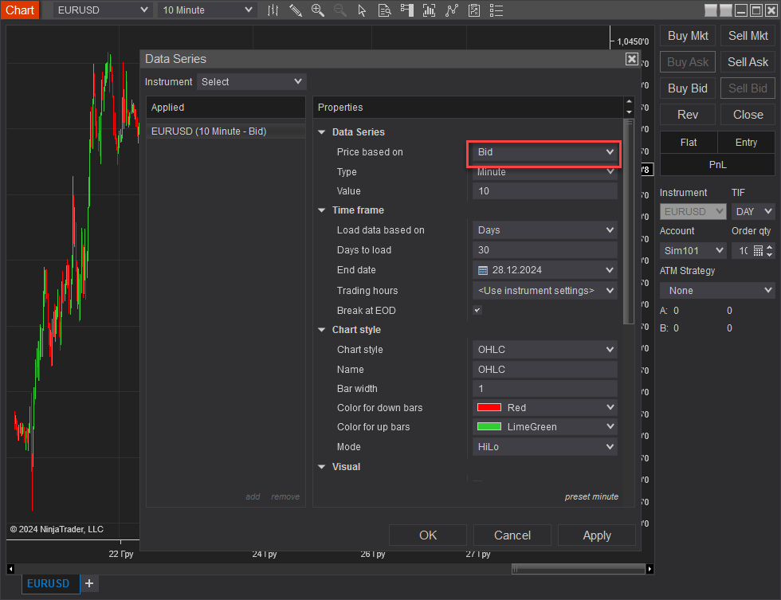Select the cursor pointer tool icon

[363, 10]
